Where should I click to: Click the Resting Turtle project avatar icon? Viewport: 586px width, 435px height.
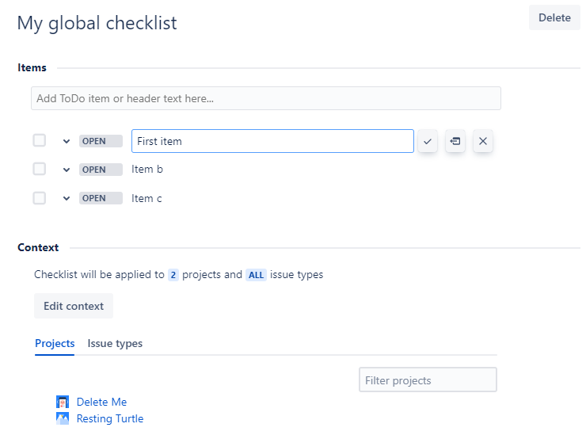tap(63, 418)
